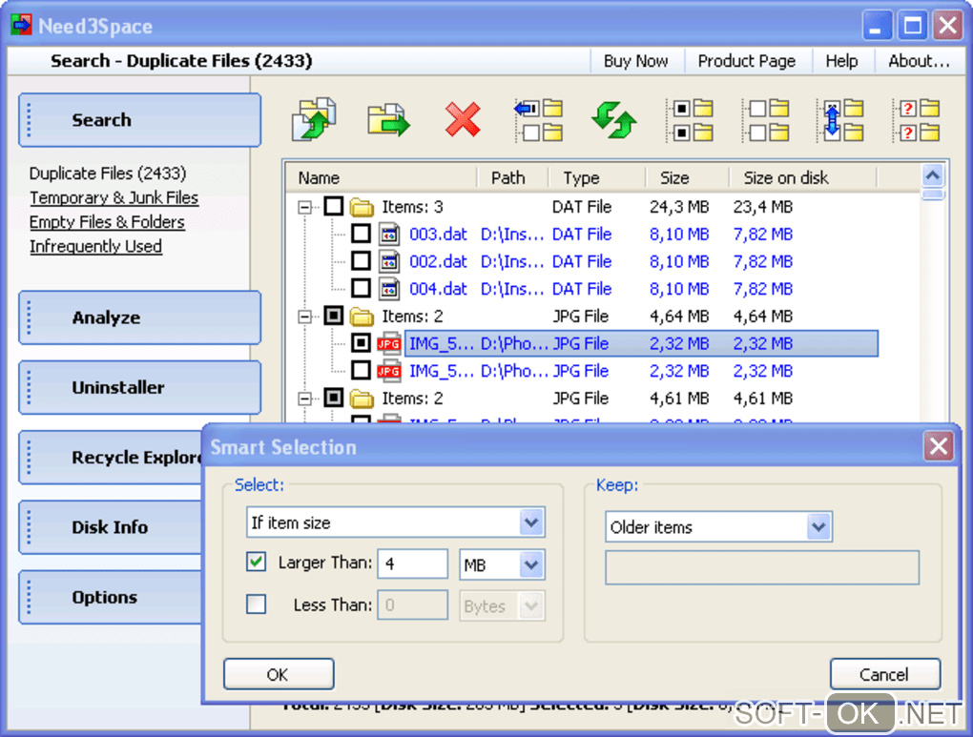Click the Need3Space app icon in title bar

coord(21,26)
